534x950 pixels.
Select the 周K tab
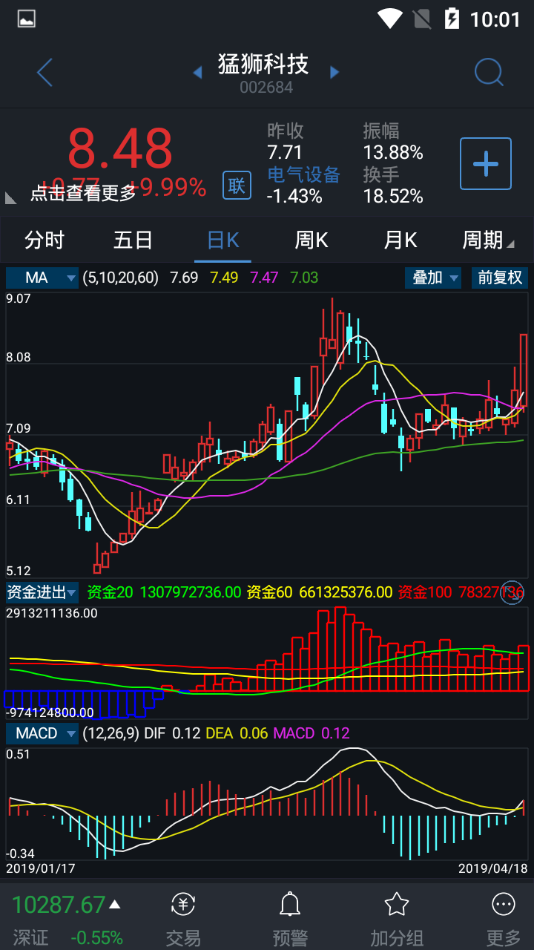(x=311, y=240)
